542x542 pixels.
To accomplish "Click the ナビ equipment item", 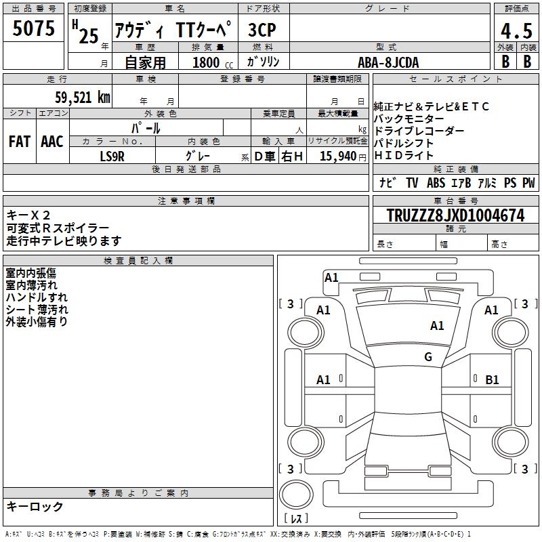I will (x=387, y=182).
